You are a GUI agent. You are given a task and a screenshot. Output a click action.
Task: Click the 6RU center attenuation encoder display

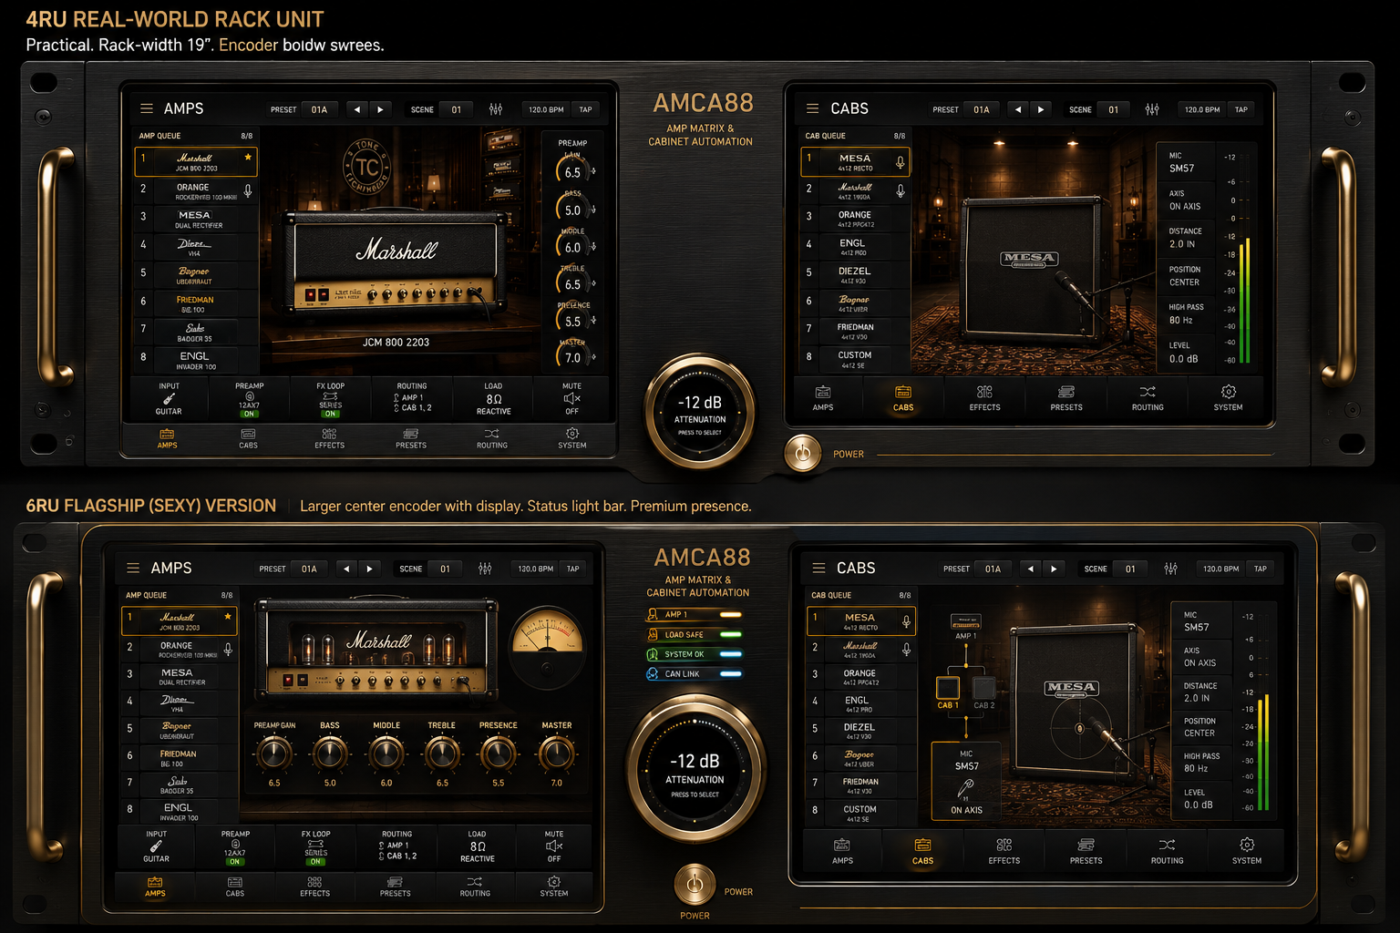click(x=695, y=771)
